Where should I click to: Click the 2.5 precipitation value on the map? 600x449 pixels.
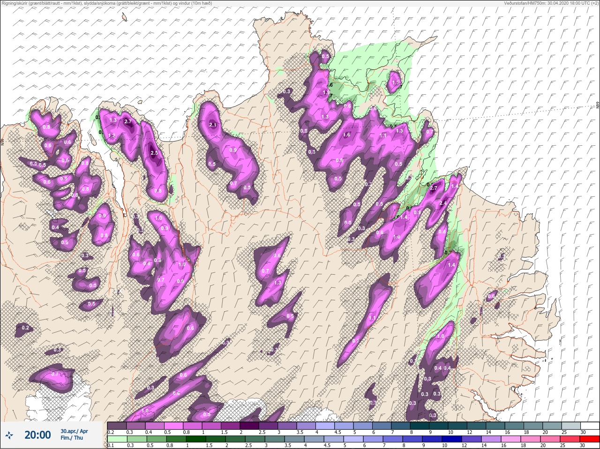click(154, 153)
